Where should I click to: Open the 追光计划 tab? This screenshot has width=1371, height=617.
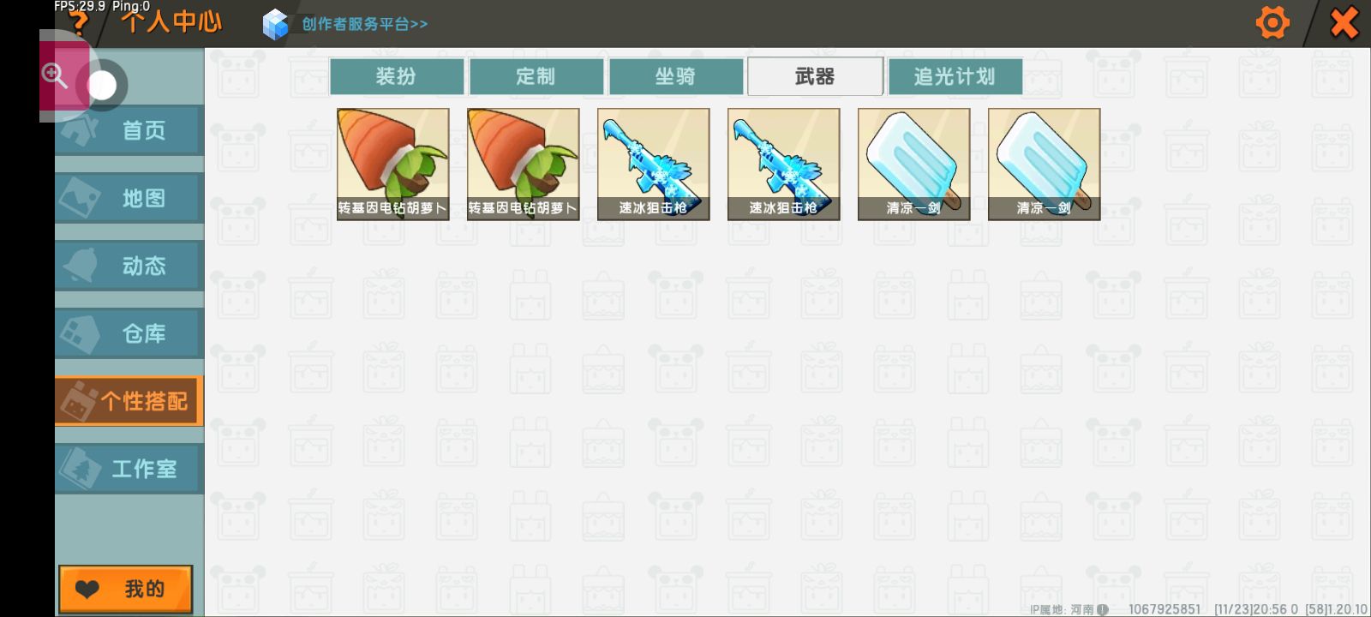pyautogui.click(x=955, y=76)
